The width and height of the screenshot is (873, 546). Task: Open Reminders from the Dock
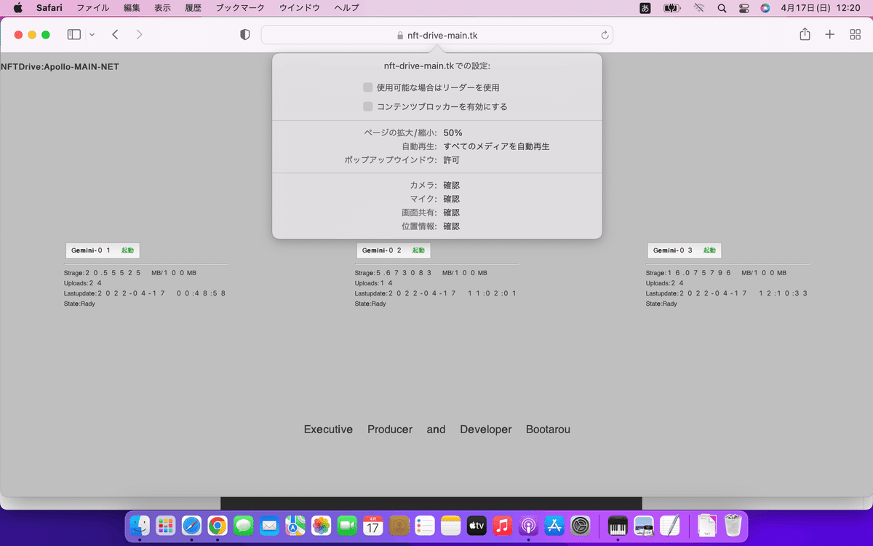tap(425, 525)
